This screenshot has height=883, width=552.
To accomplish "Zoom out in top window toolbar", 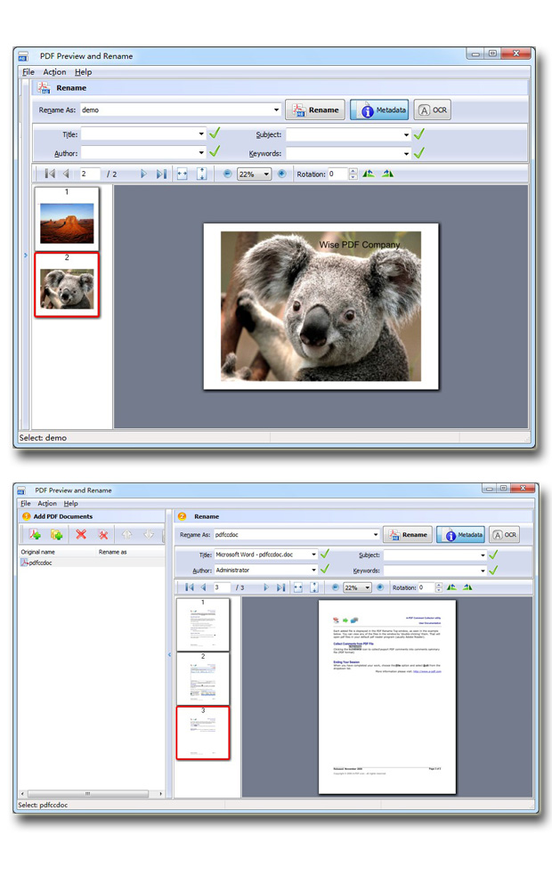I will point(228,174).
